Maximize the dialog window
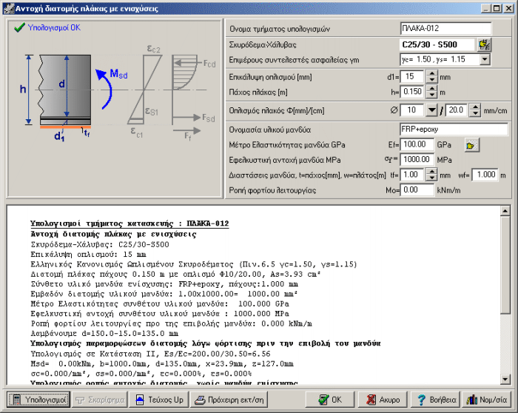The image size is (518, 413). point(497,8)
